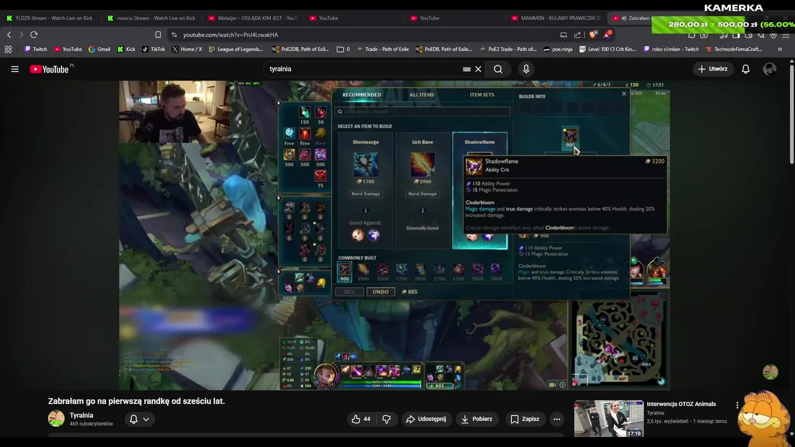Screen dimensions: 795x447
Task: Click the shop item search field
Action: (424, 111)
